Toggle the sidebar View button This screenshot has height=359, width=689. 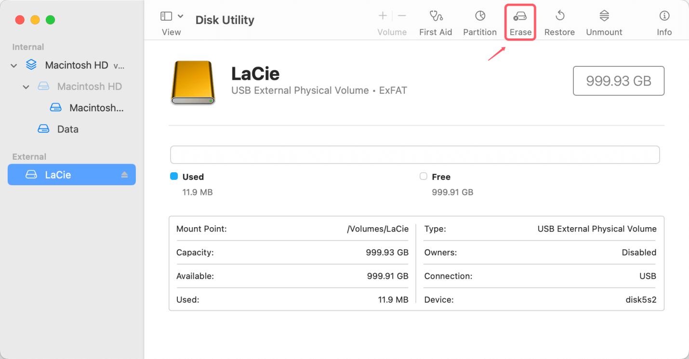[166, 16]
